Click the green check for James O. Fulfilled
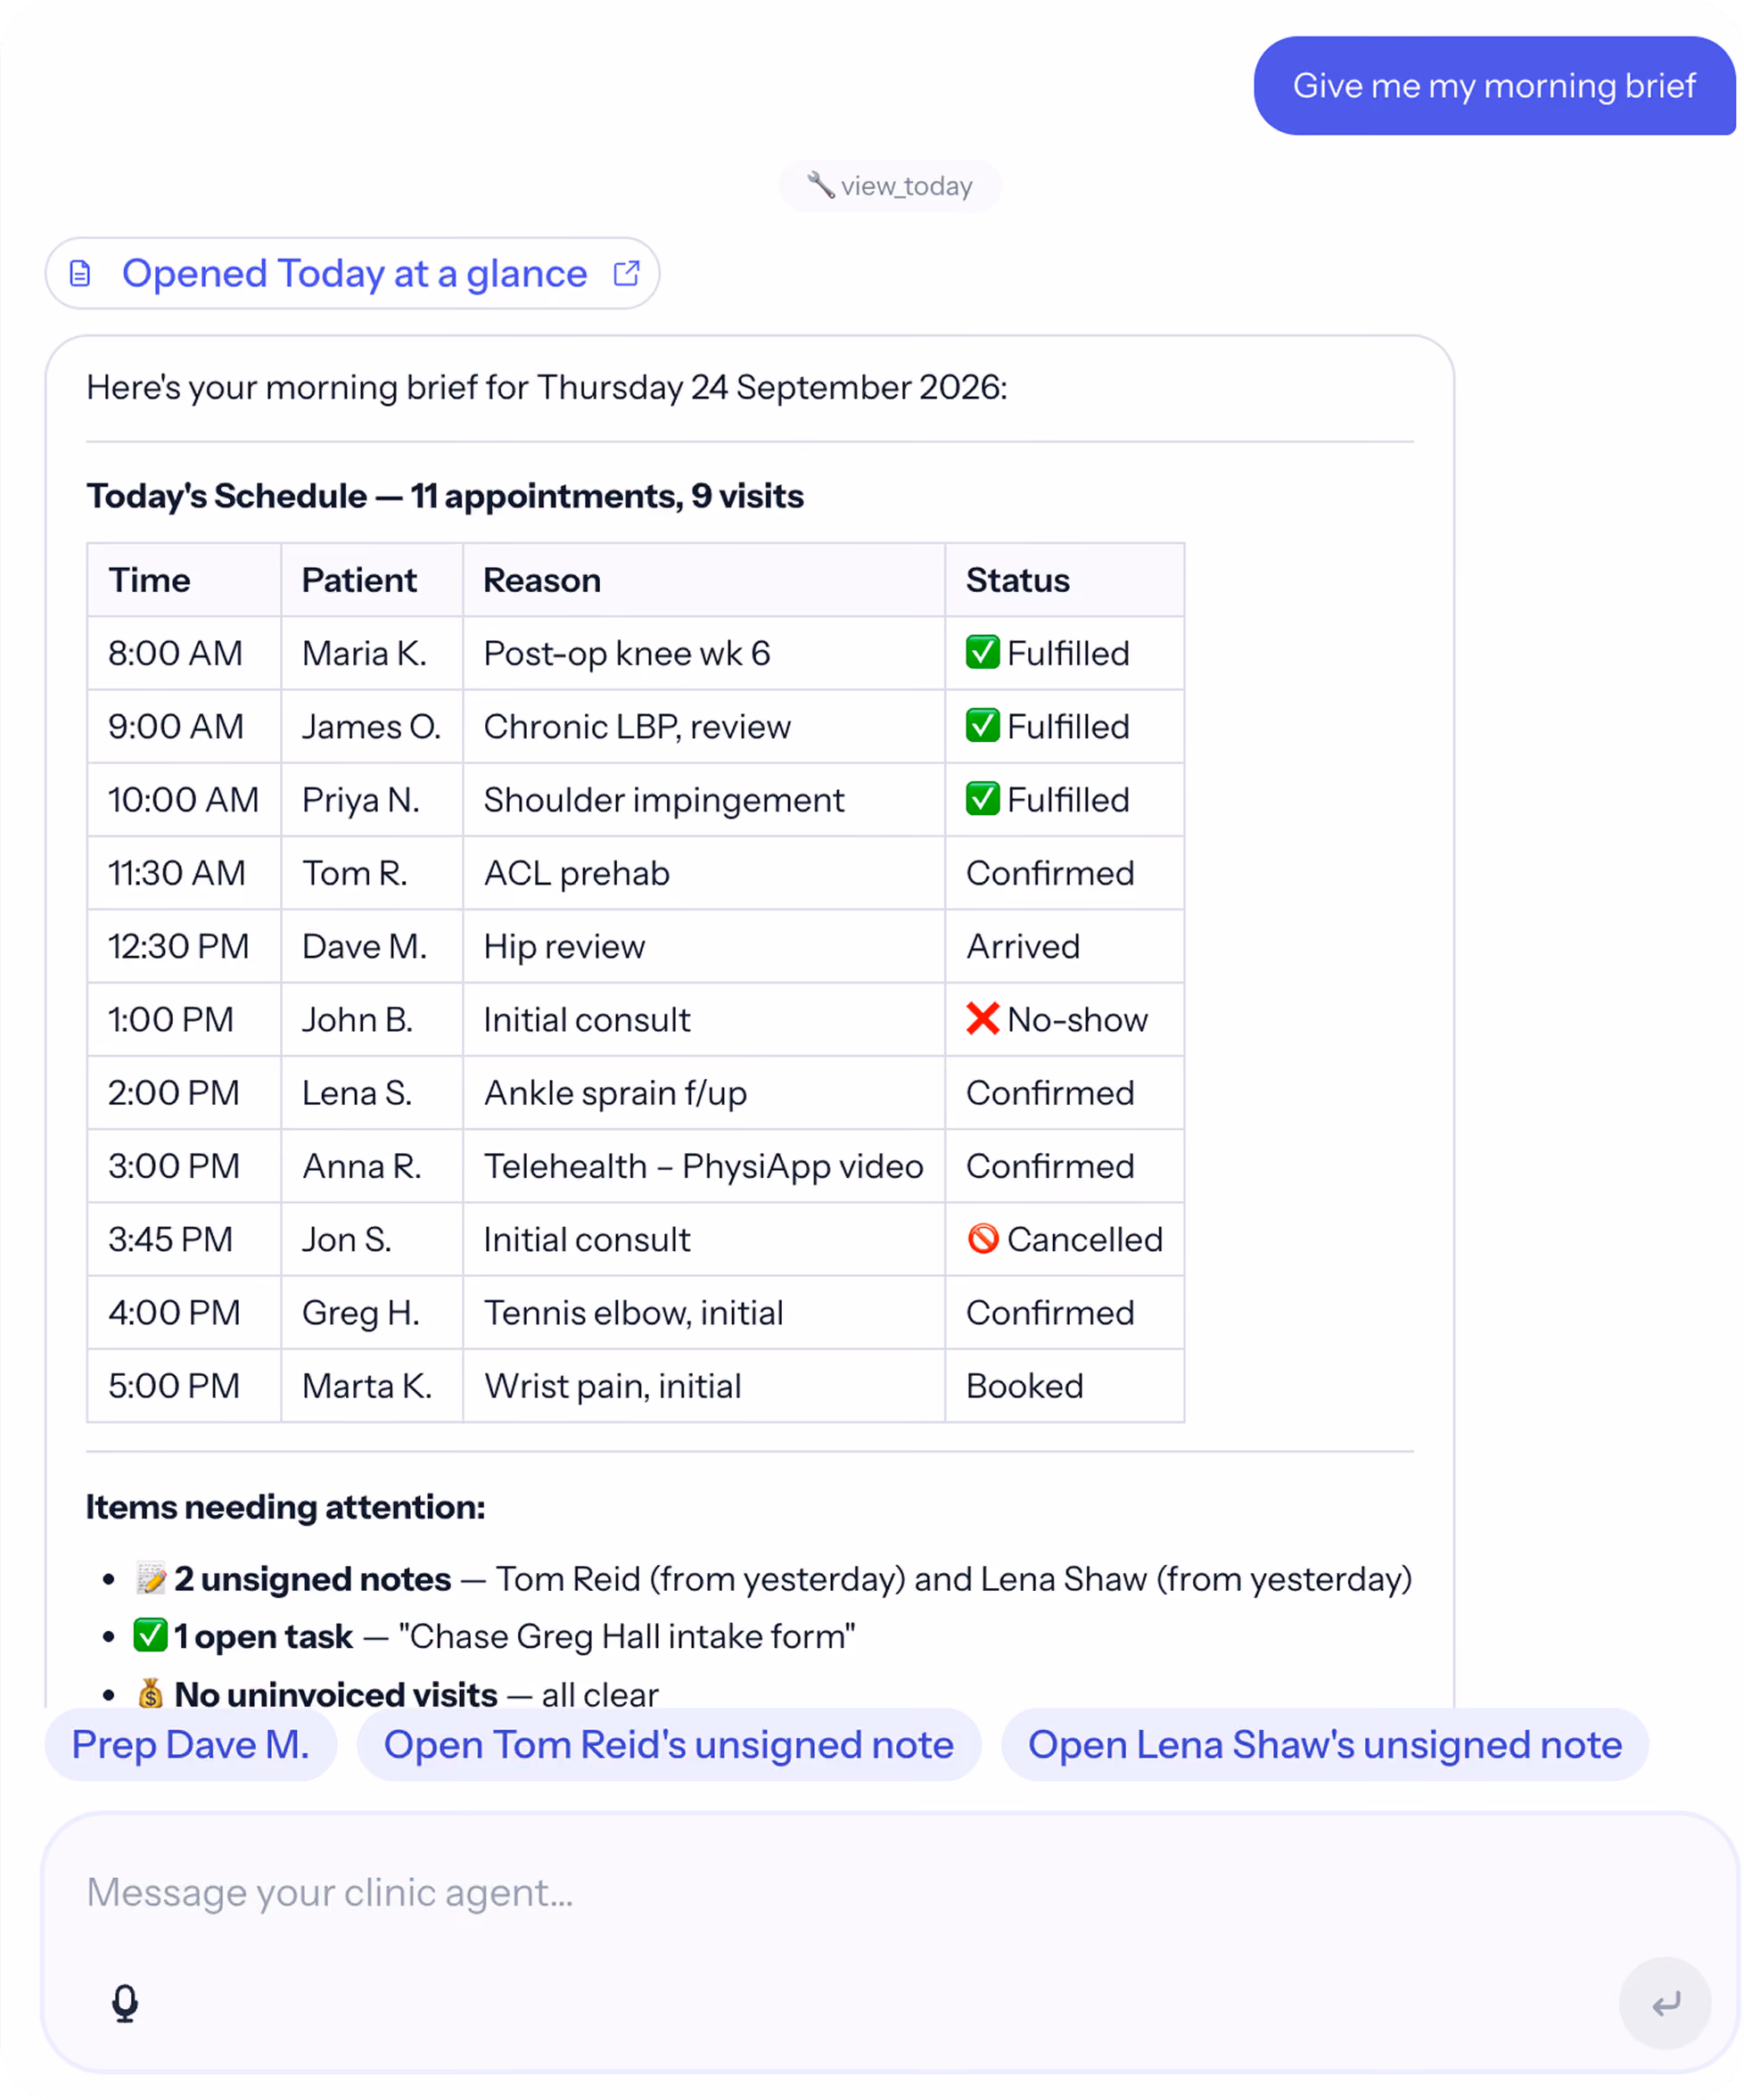The height and width of the screenshot is (2100, 1744). click(x=982, y=725)
